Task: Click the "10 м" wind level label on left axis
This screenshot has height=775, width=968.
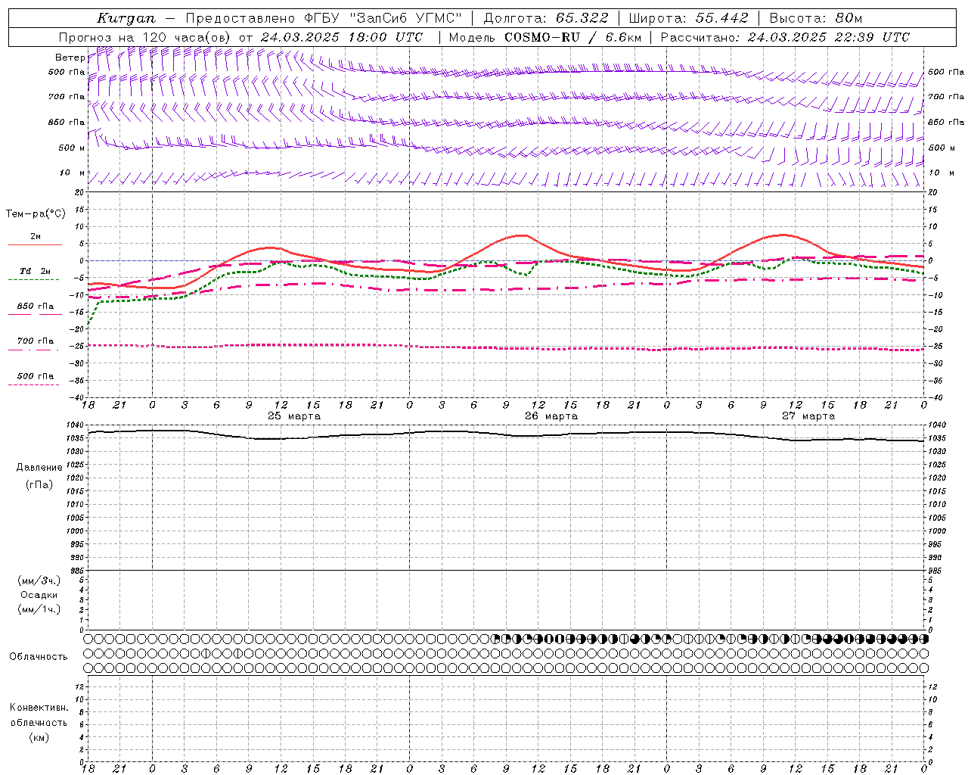Action: click(x=73, y=173)
